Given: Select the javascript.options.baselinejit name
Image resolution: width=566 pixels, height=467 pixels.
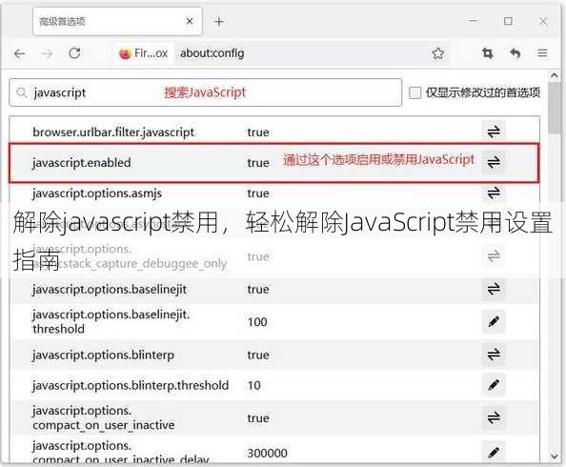Looking at the screenshot, I should point(110,290).
